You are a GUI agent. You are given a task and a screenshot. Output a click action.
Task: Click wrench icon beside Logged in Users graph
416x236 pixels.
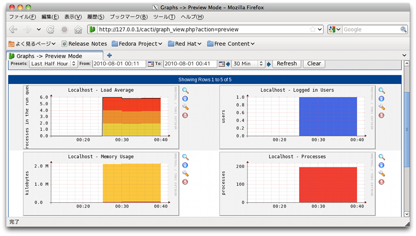click(382, 107)
